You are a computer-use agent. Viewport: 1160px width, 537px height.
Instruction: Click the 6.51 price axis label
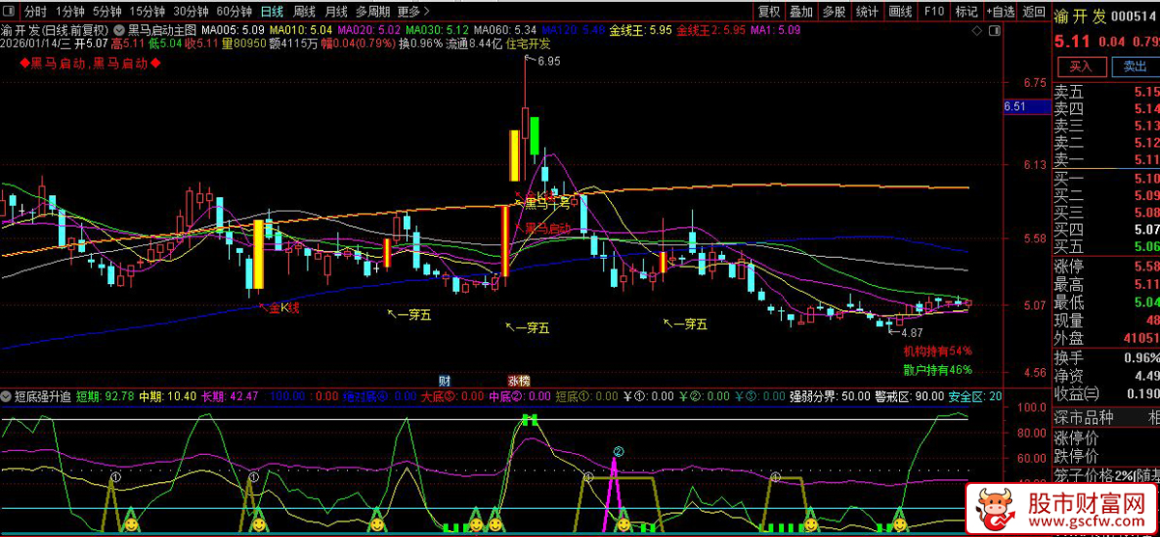1015,106
